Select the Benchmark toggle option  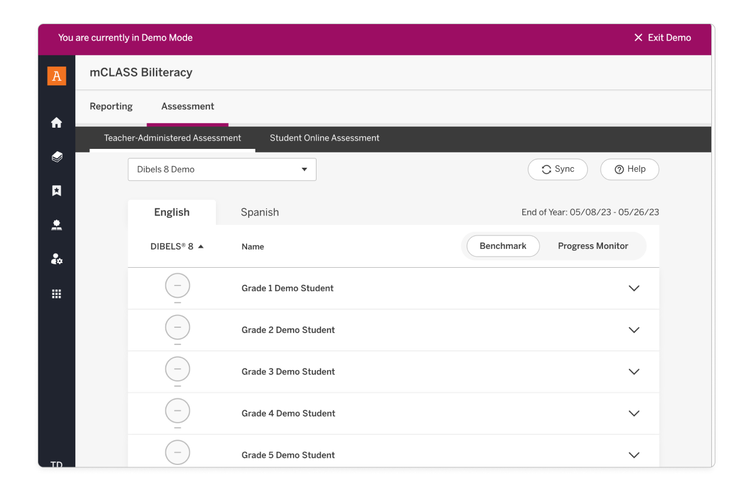pos(503,246)
